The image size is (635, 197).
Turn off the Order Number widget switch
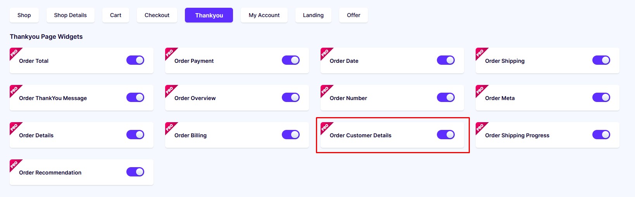pyautogui.click(x=446, y=97)
